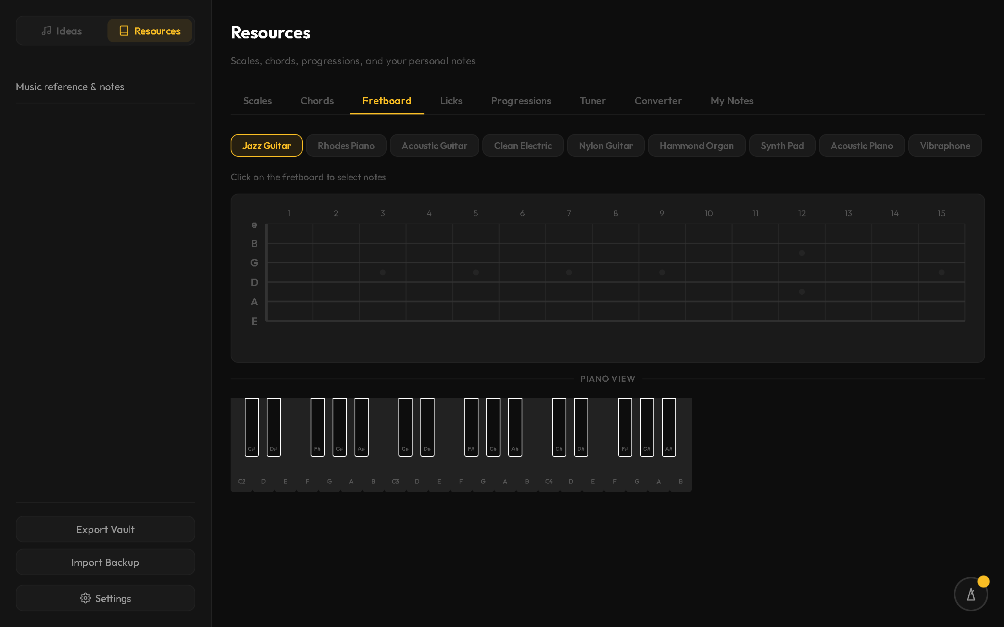Select the Synth Pad instrument
1004x627 pixels.
point(782,145)
